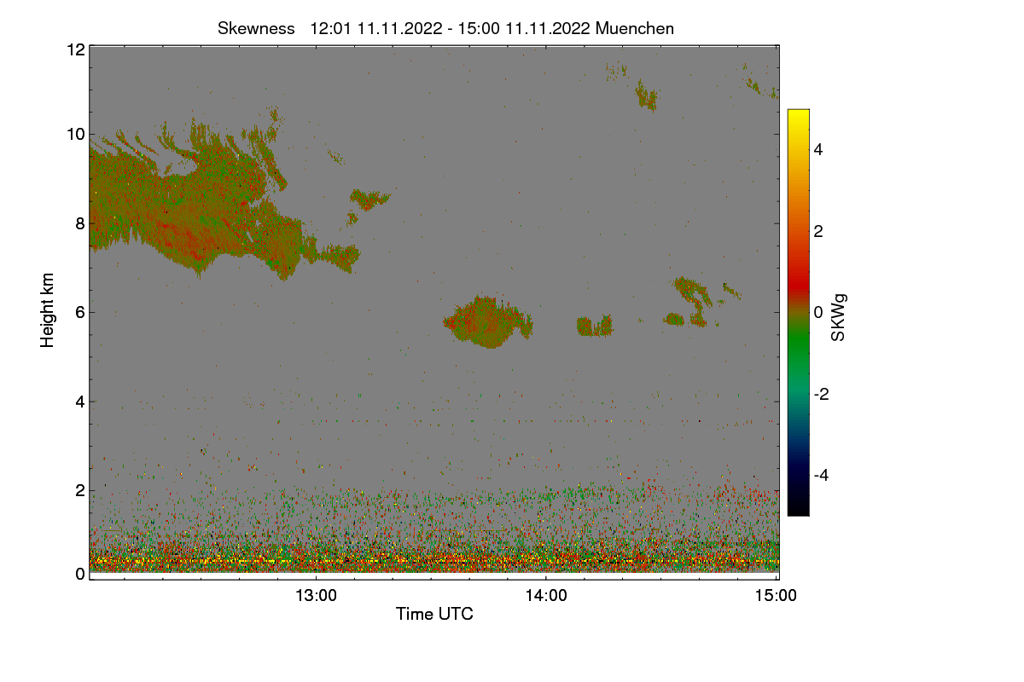Click the height axis label 4

[80, 402]
